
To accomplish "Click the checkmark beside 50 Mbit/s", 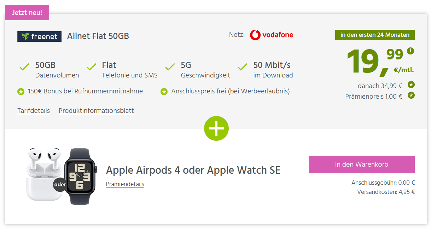I will click(x=243, y=67).
